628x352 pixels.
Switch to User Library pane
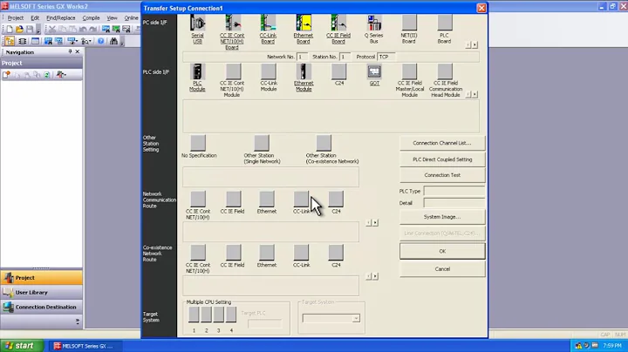click(42, 293)
